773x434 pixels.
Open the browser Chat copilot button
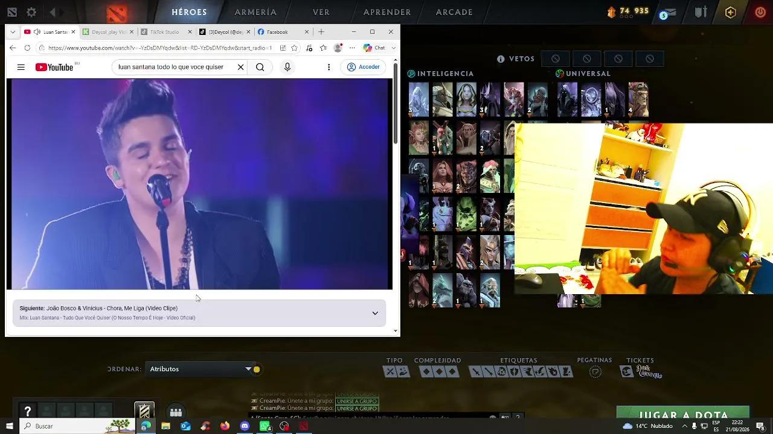[374, 48]
